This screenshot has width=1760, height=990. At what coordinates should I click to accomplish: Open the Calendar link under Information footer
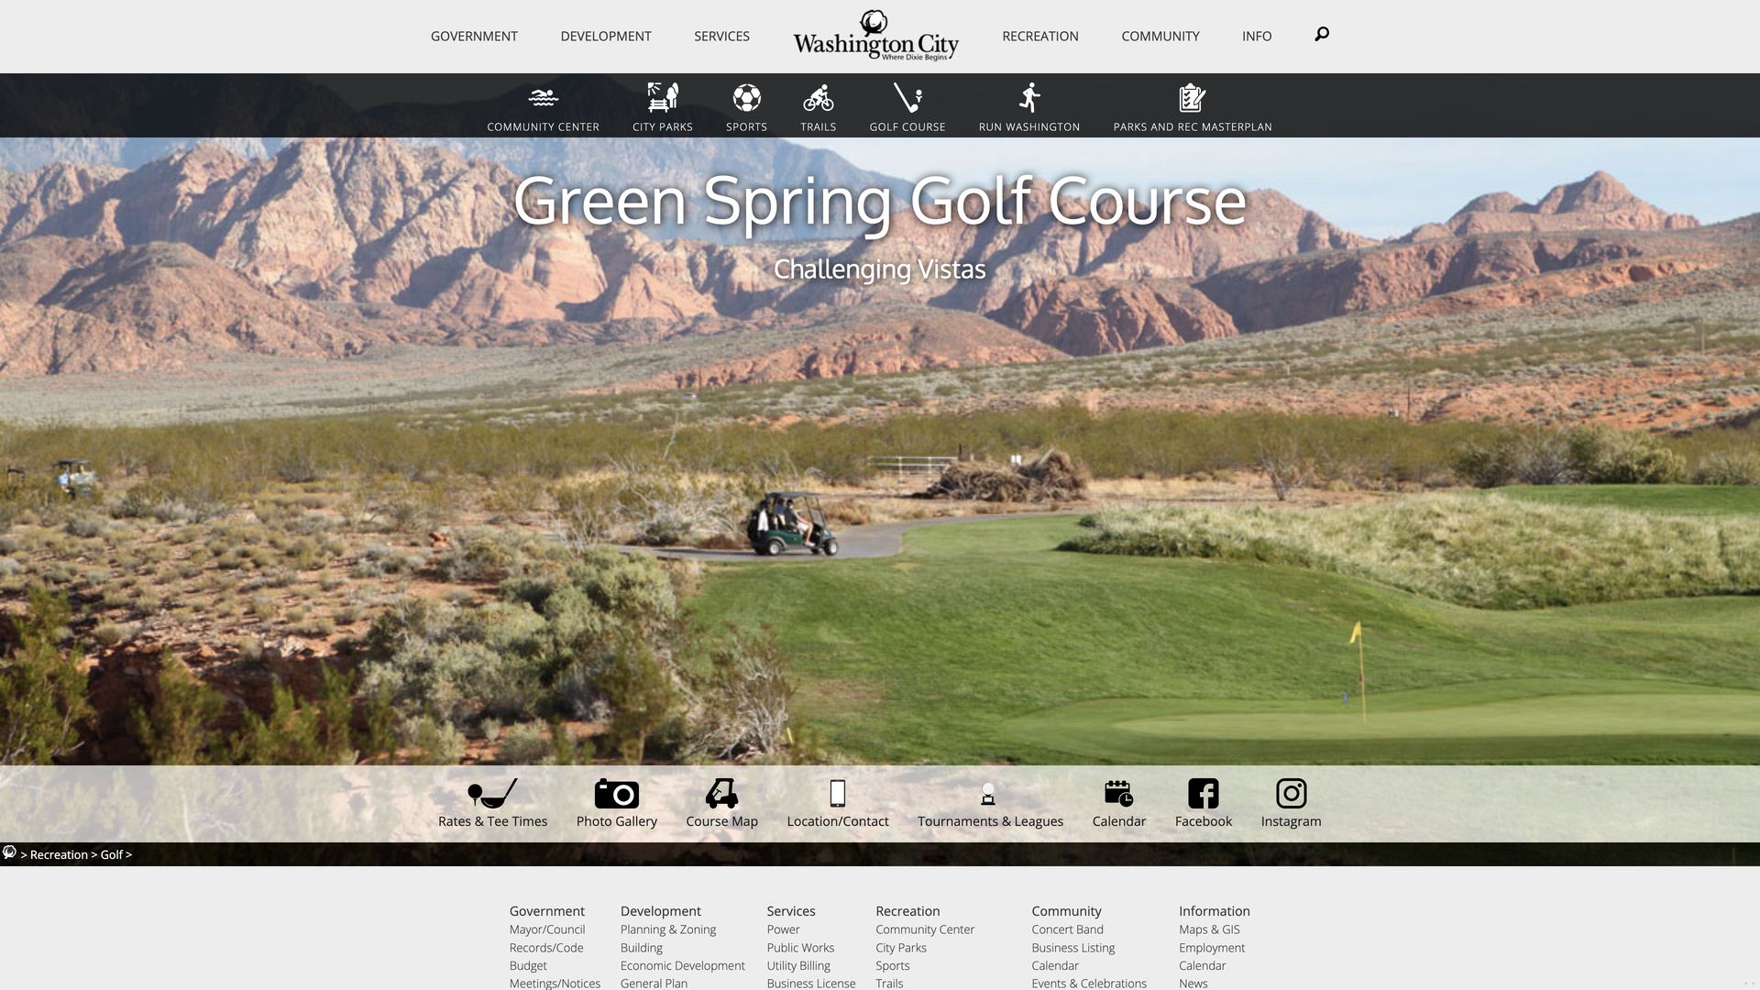(1202, 965)
